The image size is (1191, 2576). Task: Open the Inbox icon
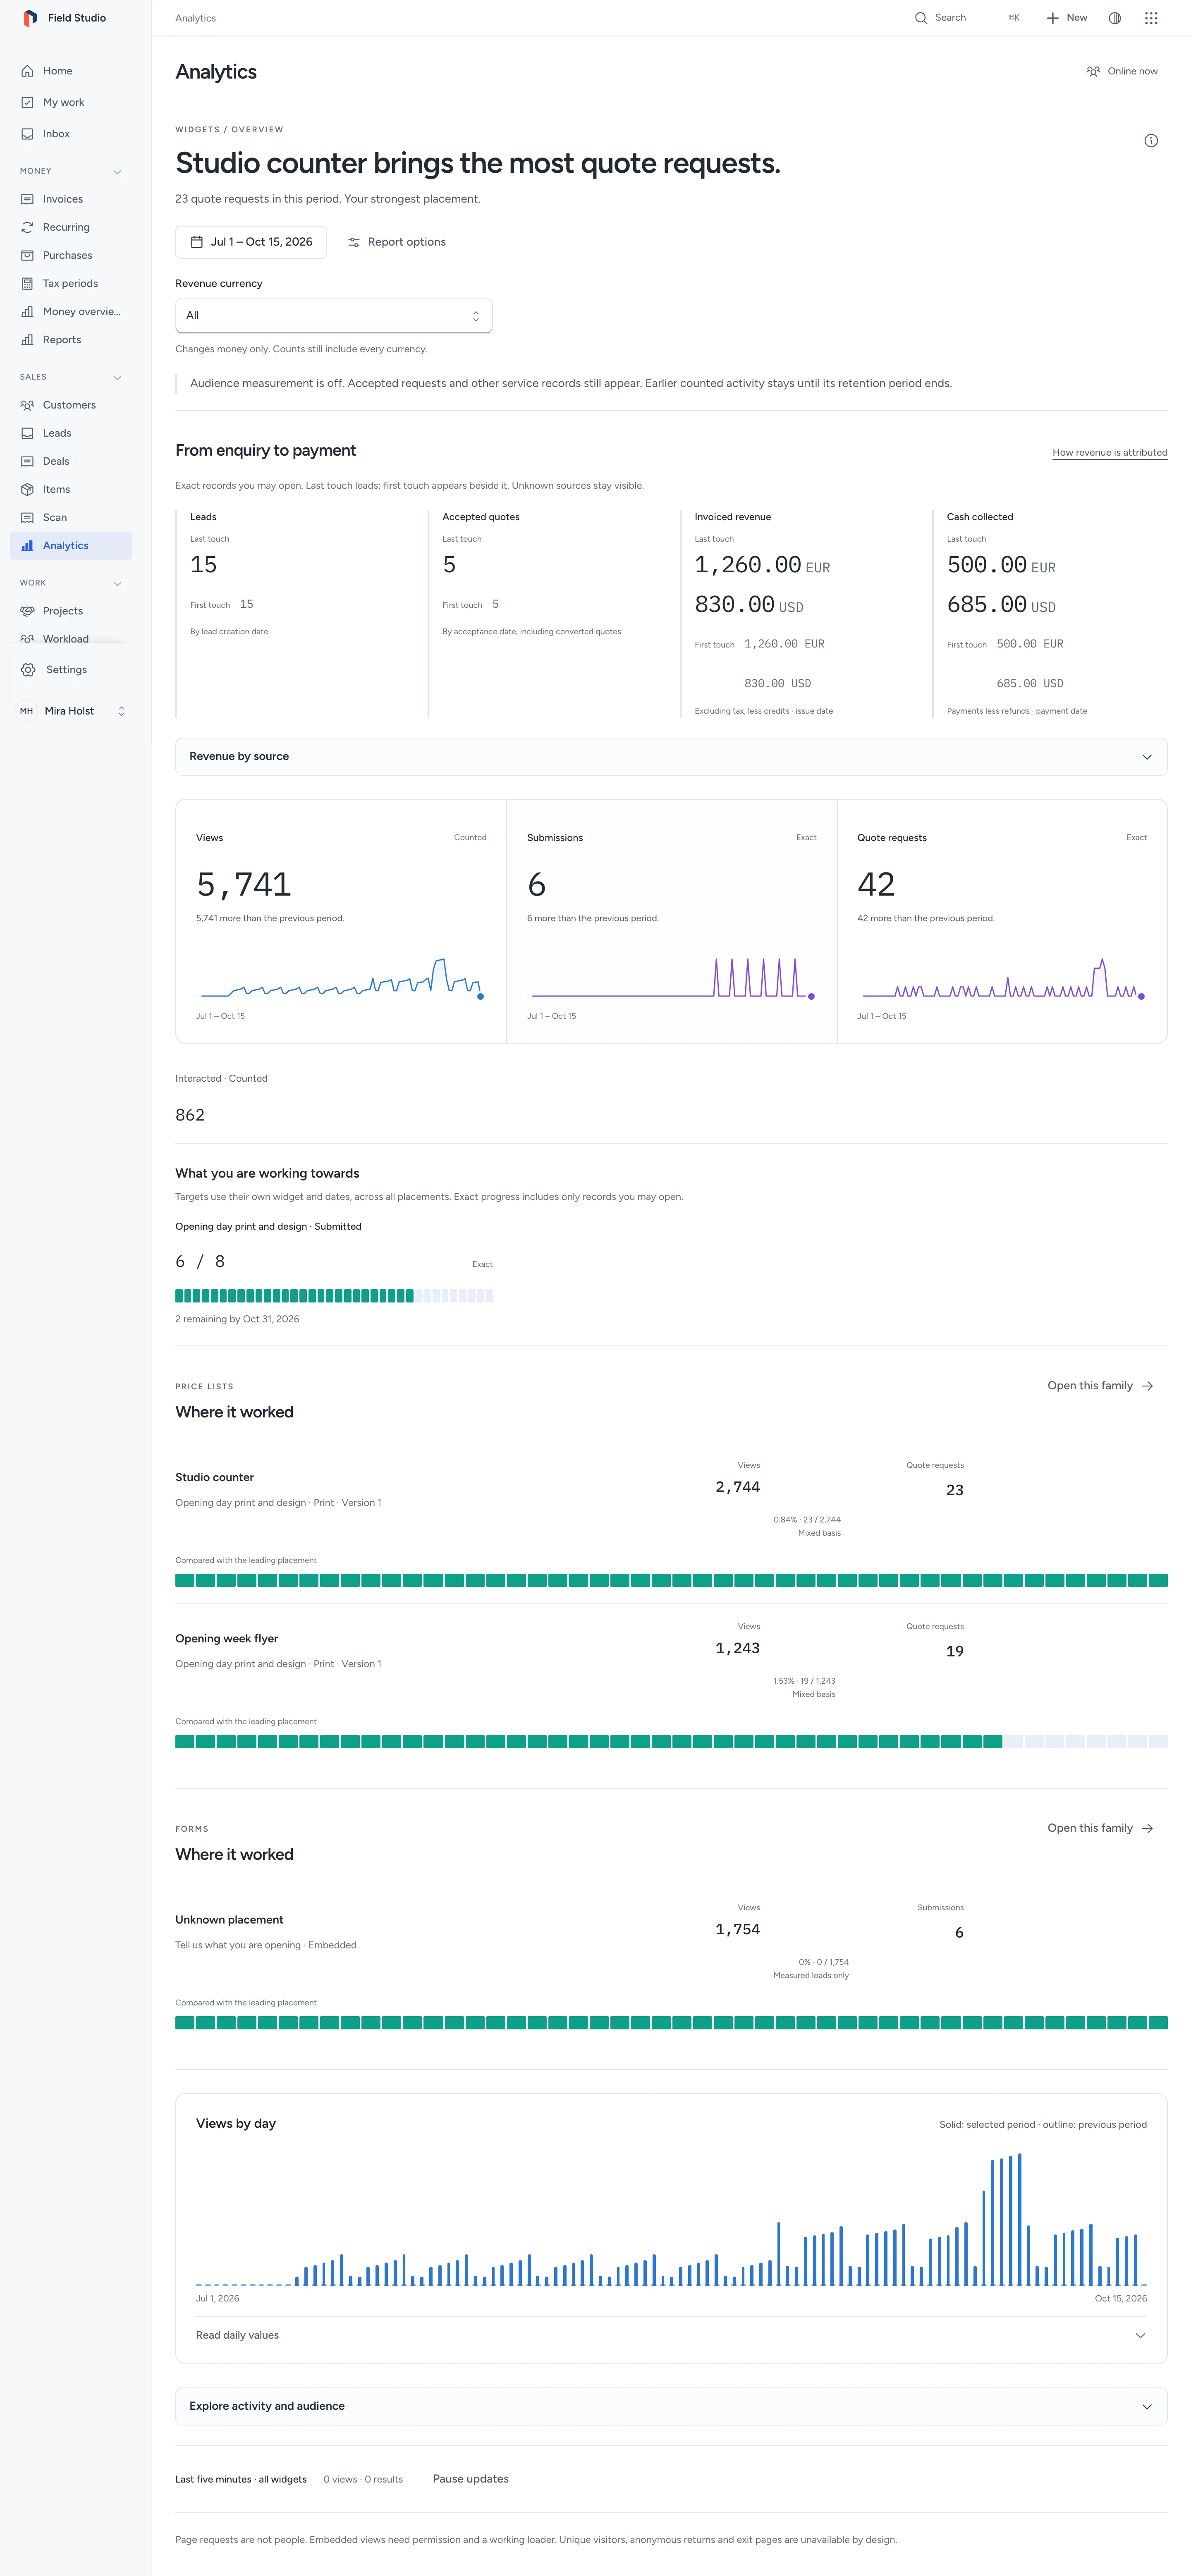coord(27,134)
